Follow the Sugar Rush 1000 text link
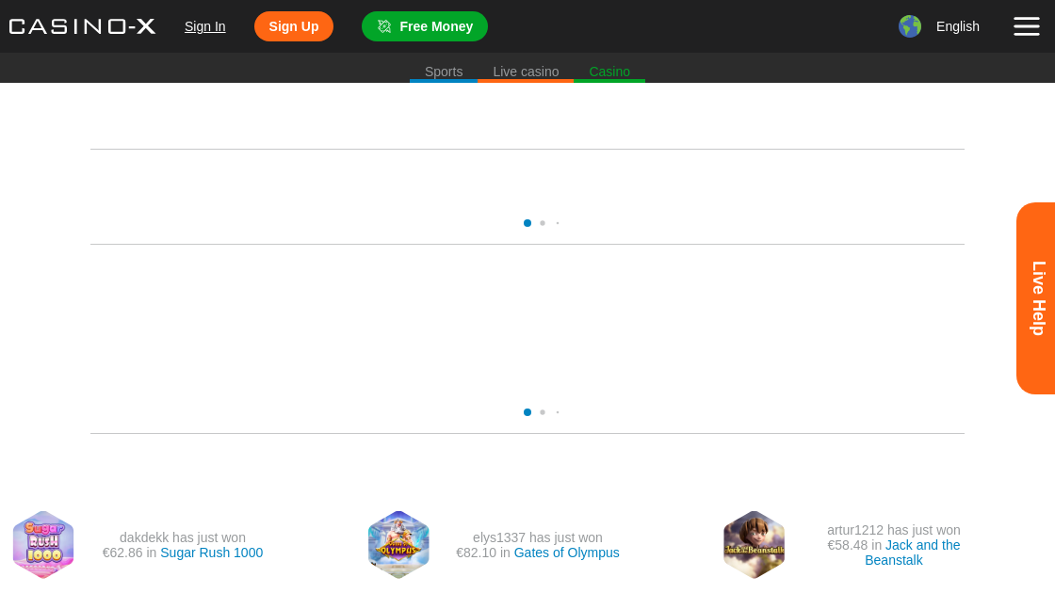1055x593 pixels. (211, 553)
